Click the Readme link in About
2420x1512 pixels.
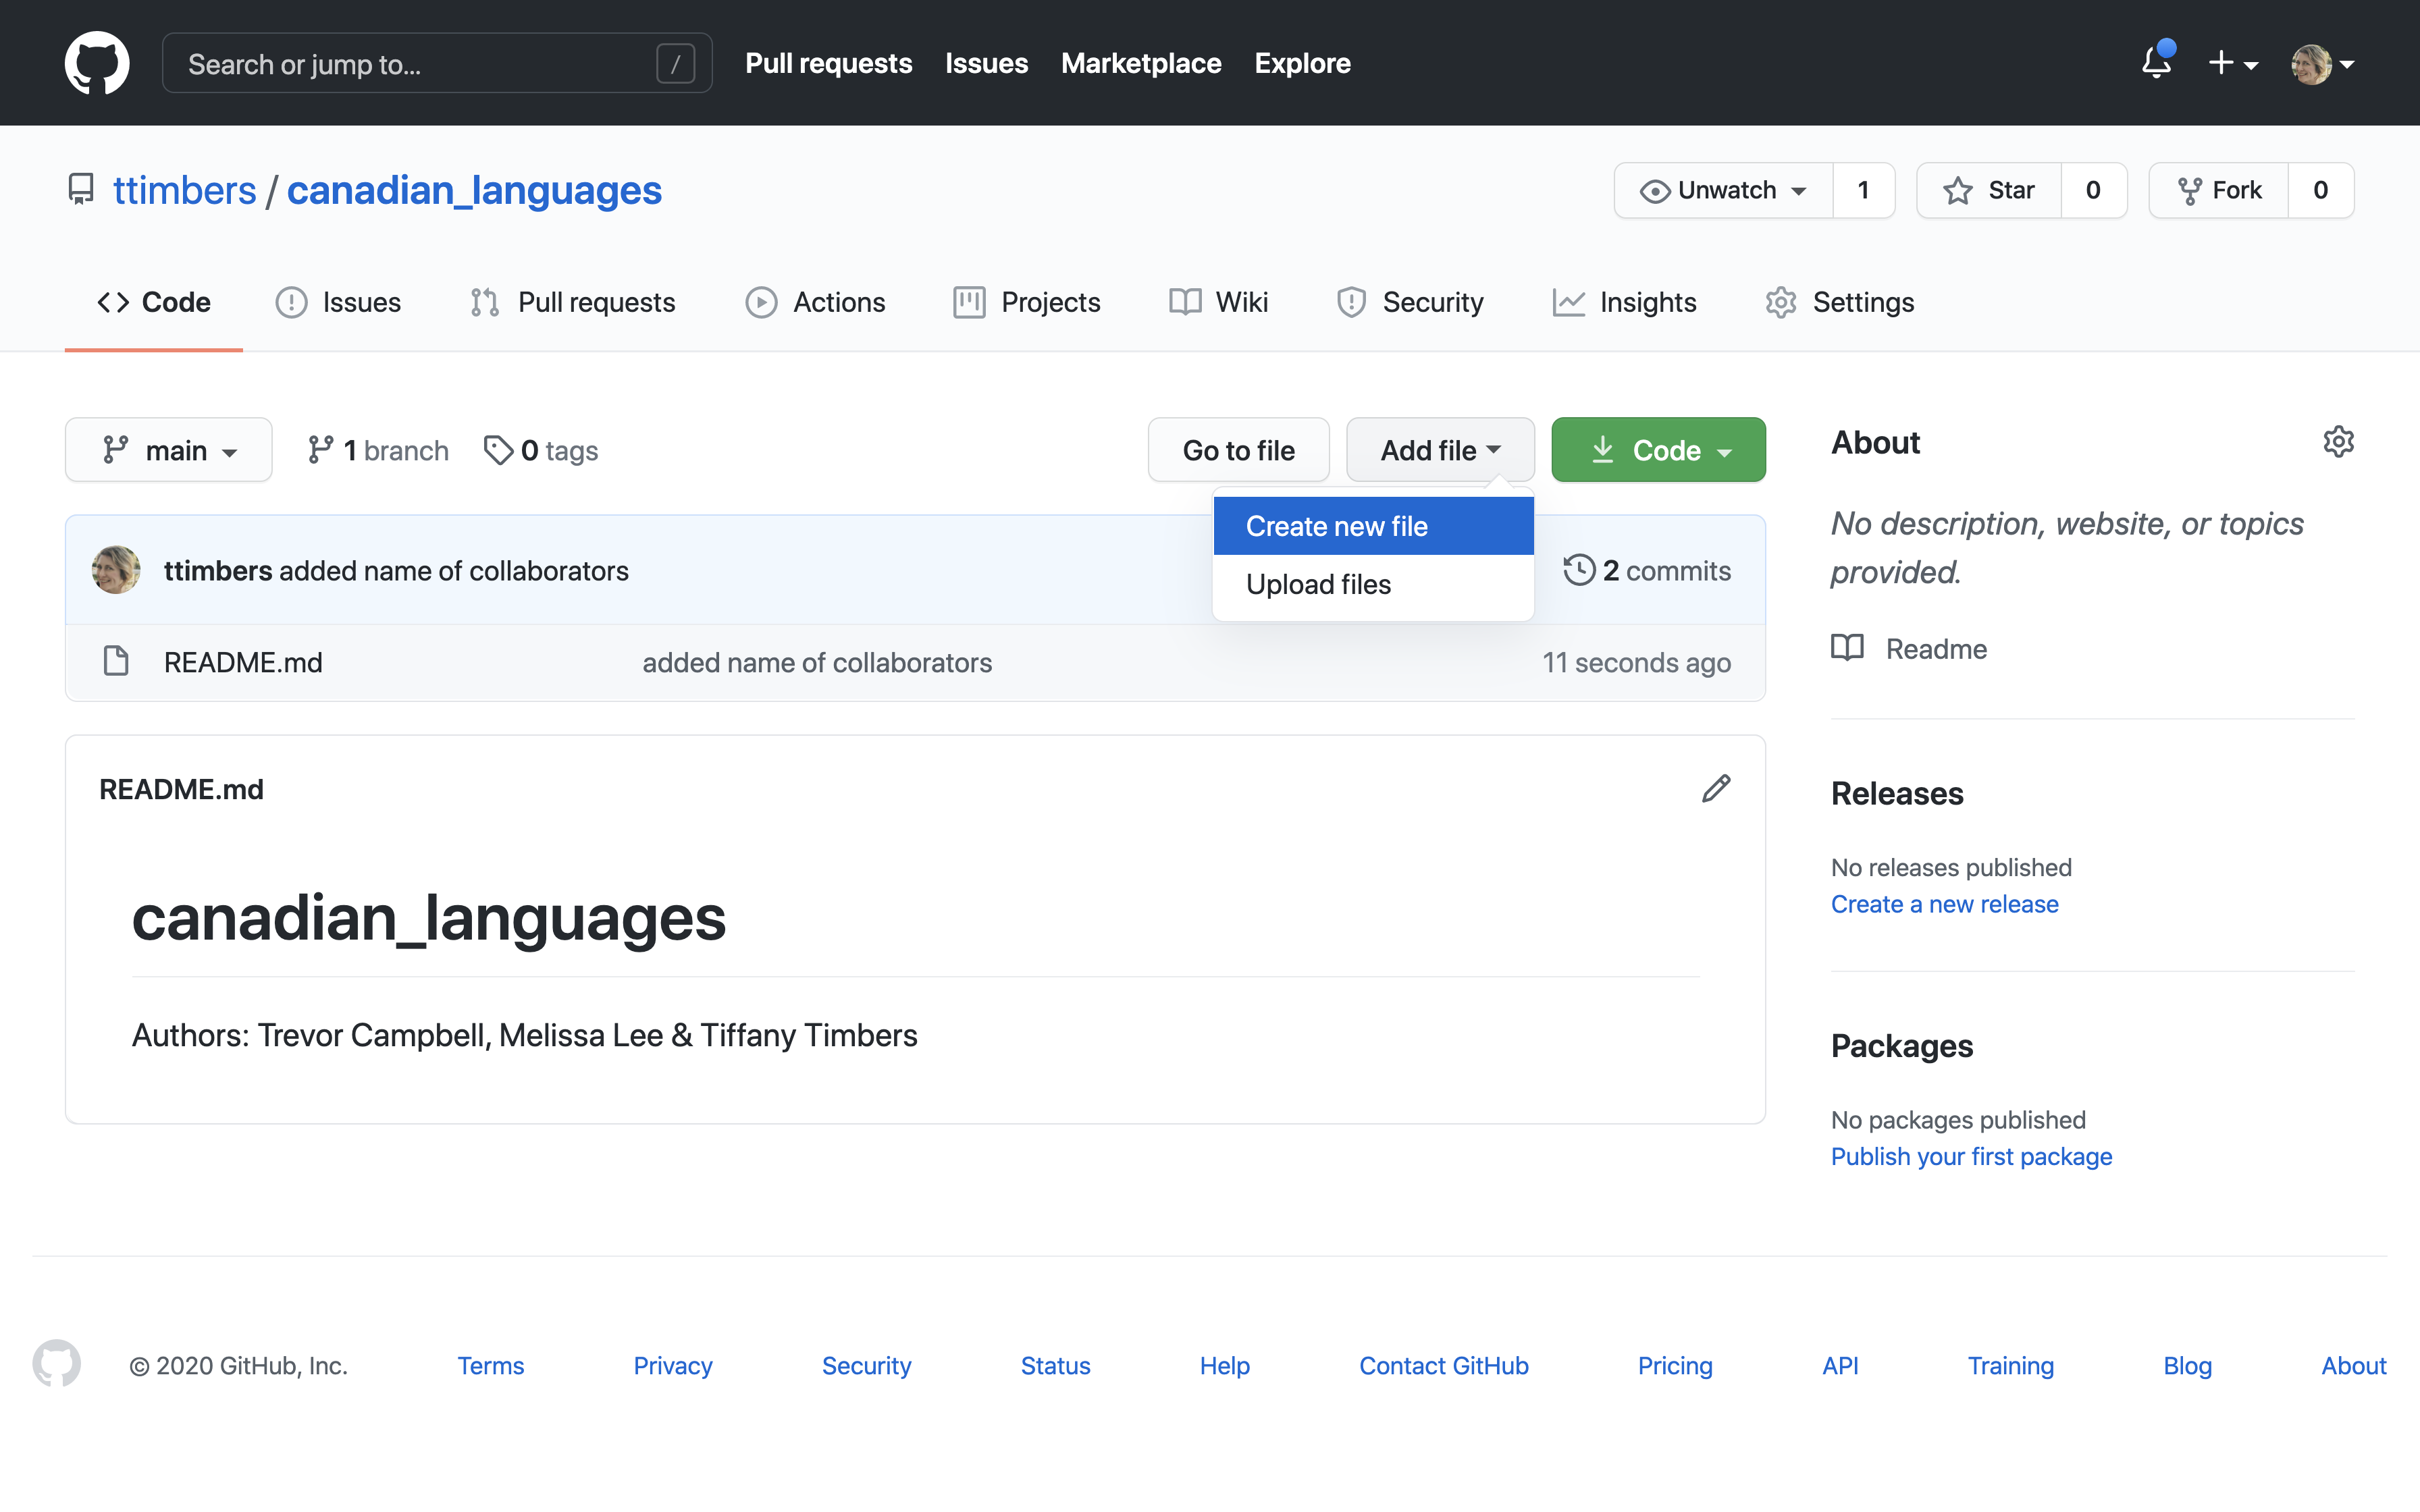(x=1936, y=649)
